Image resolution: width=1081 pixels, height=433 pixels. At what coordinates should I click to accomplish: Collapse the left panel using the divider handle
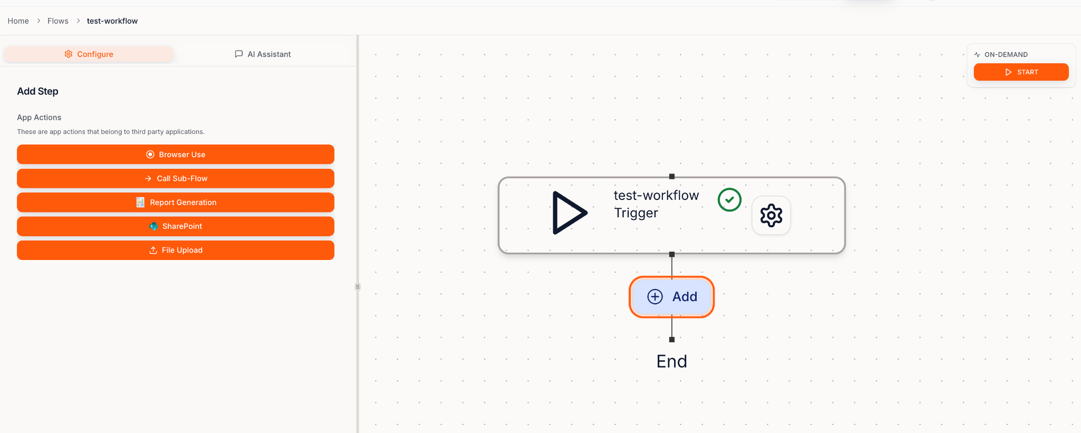click(357, 286)
